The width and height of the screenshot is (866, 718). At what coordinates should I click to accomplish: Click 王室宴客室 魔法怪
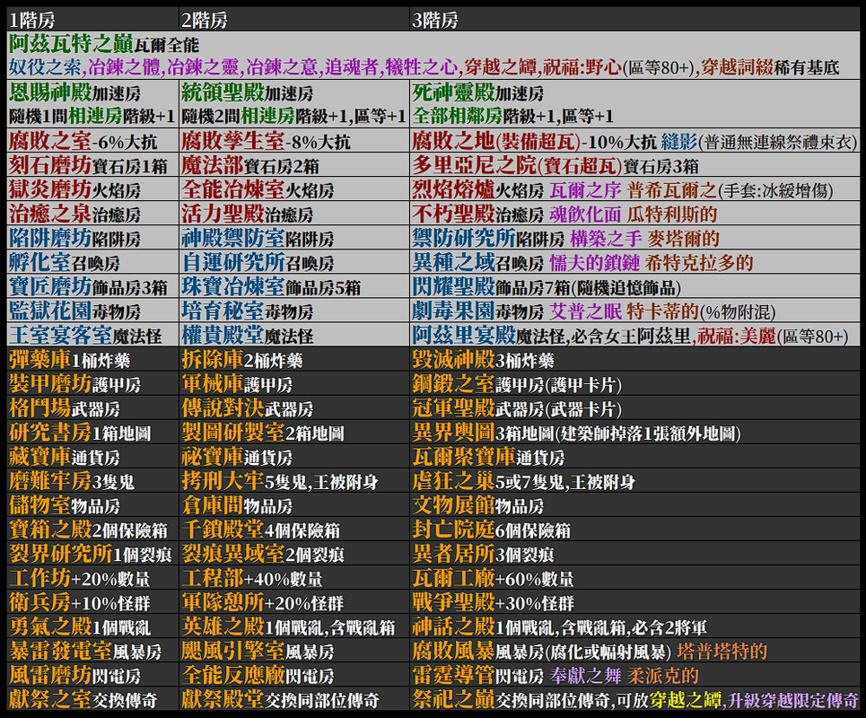point(92,336)
